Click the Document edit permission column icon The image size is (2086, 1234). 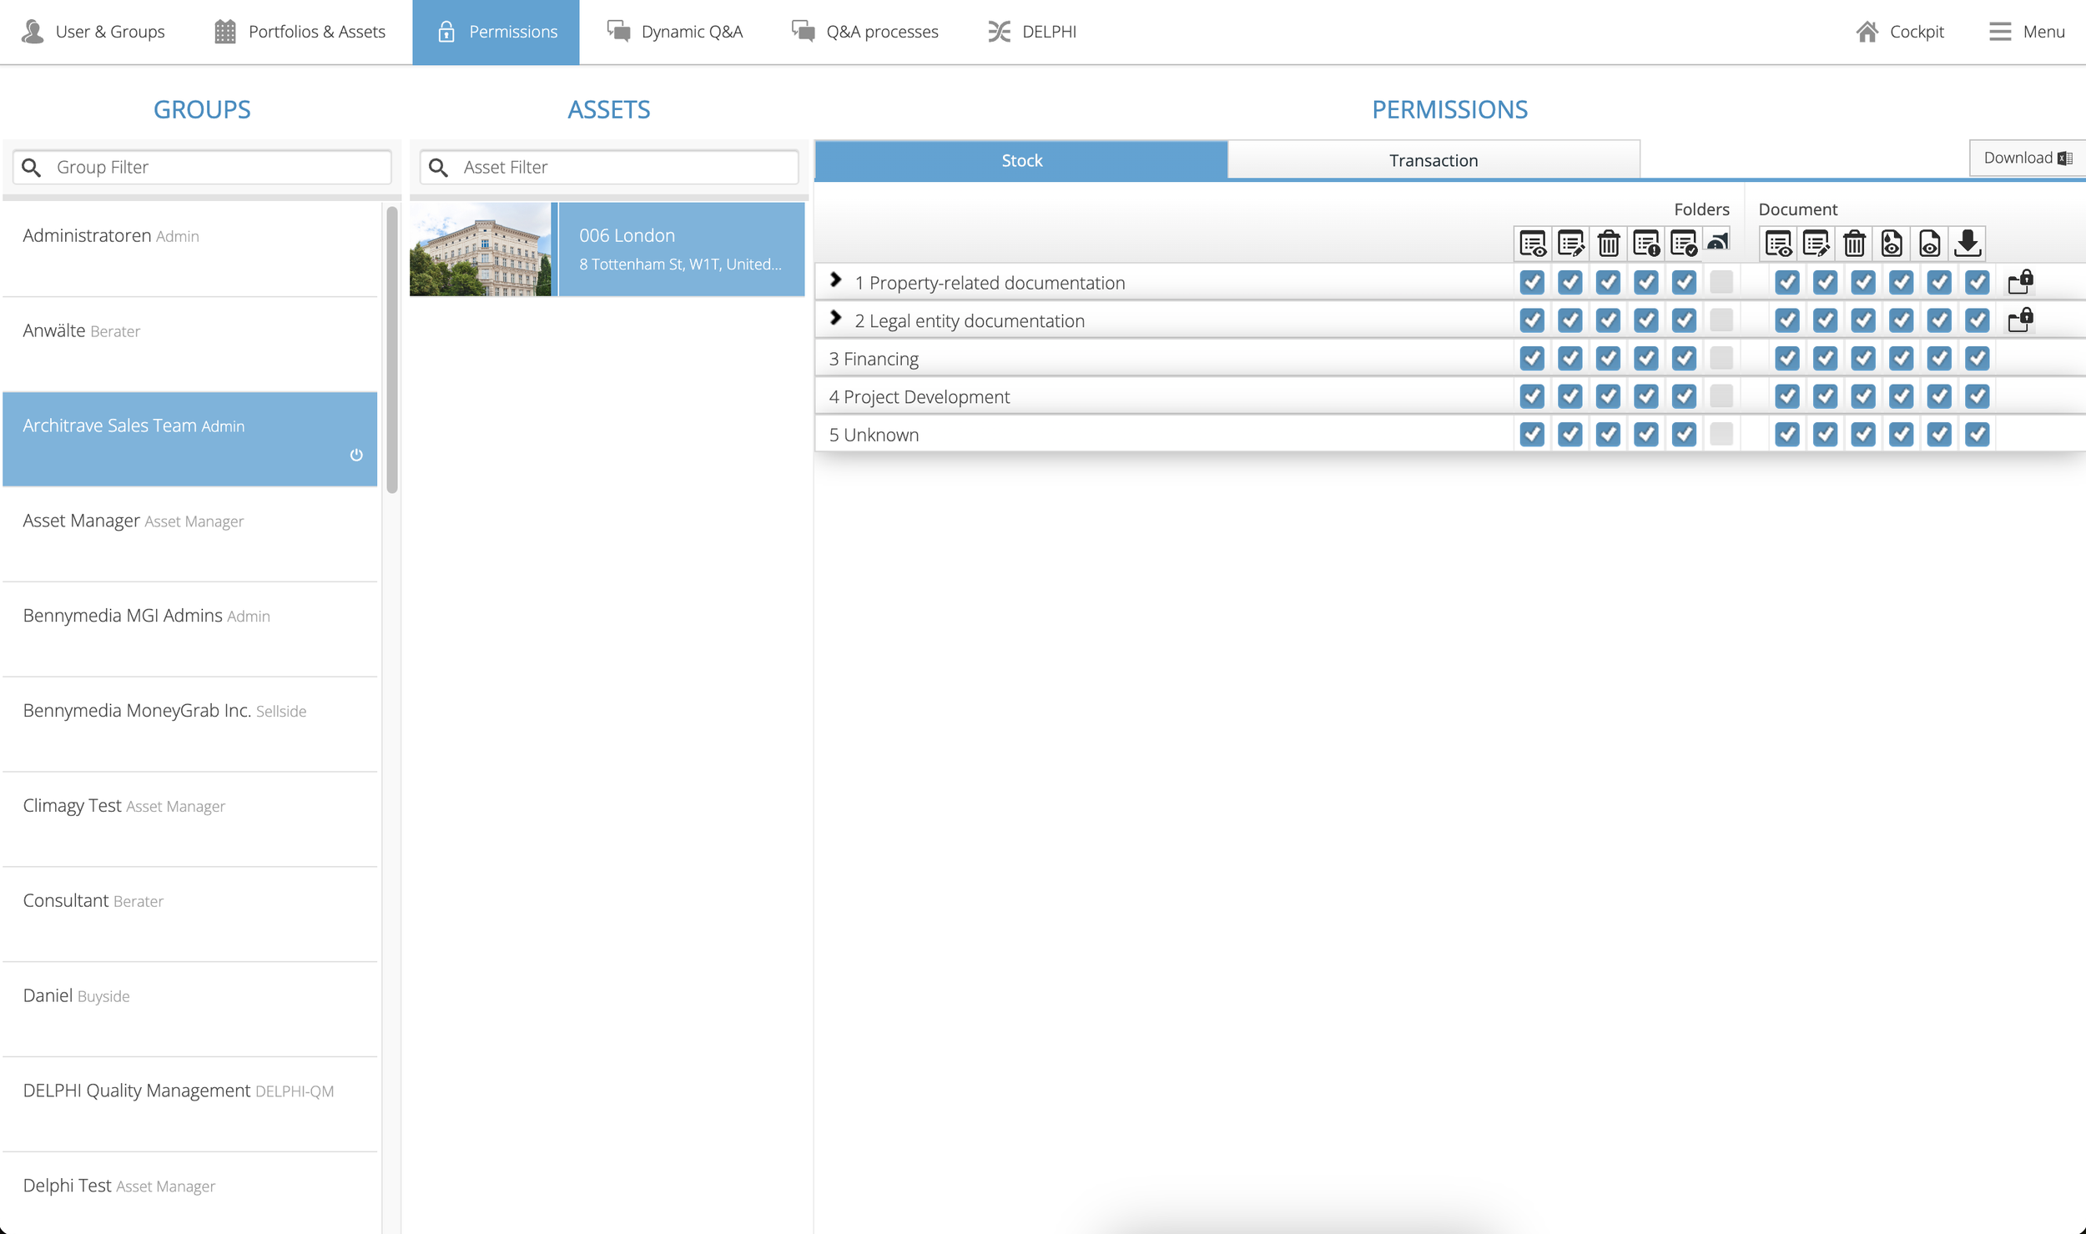[1816, 244]
